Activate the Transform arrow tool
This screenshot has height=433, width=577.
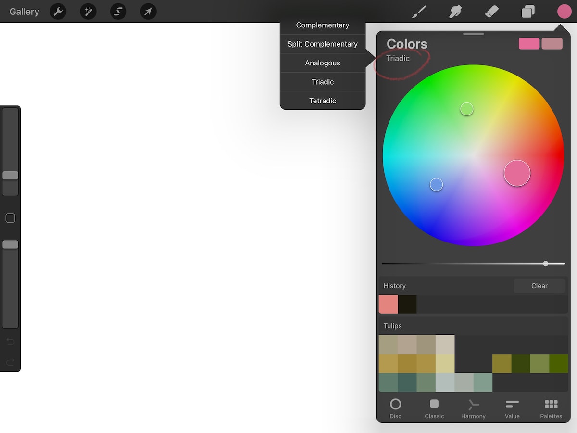click(148, 12)
